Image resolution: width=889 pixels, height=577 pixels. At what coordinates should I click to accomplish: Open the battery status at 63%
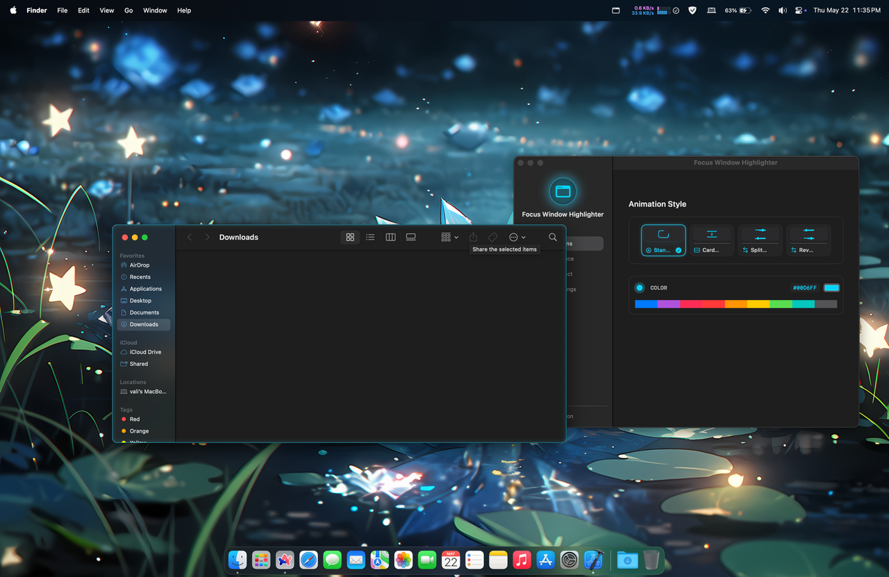click(x=738, y=10)
